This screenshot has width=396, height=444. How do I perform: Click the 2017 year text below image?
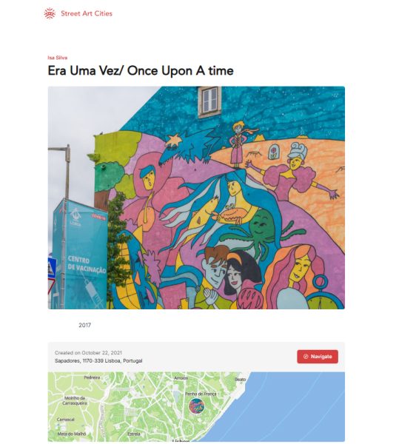tap(84, 325)
